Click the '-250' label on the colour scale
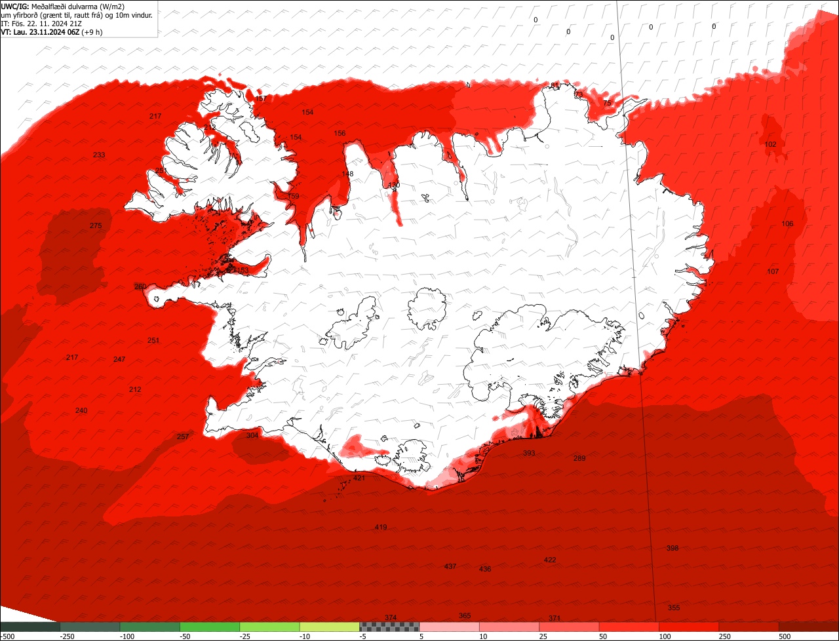The image size is (839, 641). (x=67, y=636)
